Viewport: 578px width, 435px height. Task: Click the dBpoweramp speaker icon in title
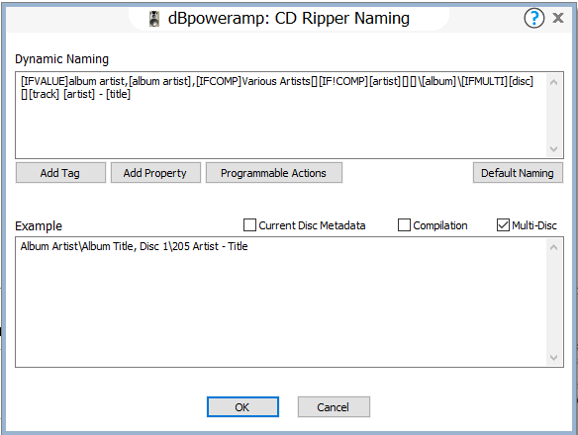[x=154, y=19]
